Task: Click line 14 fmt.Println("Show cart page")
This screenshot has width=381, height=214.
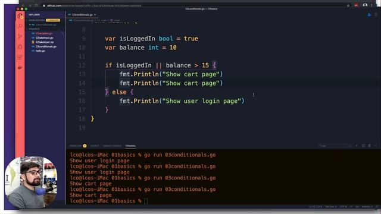Action: coord(171,83)
